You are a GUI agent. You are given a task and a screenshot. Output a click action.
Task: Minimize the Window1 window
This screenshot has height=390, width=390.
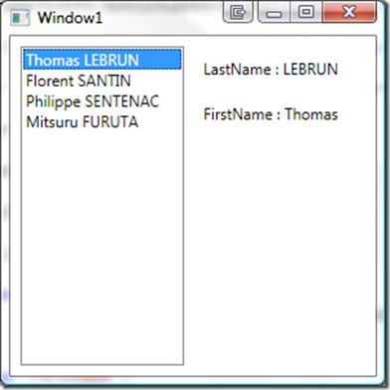(x=274, y=13)
